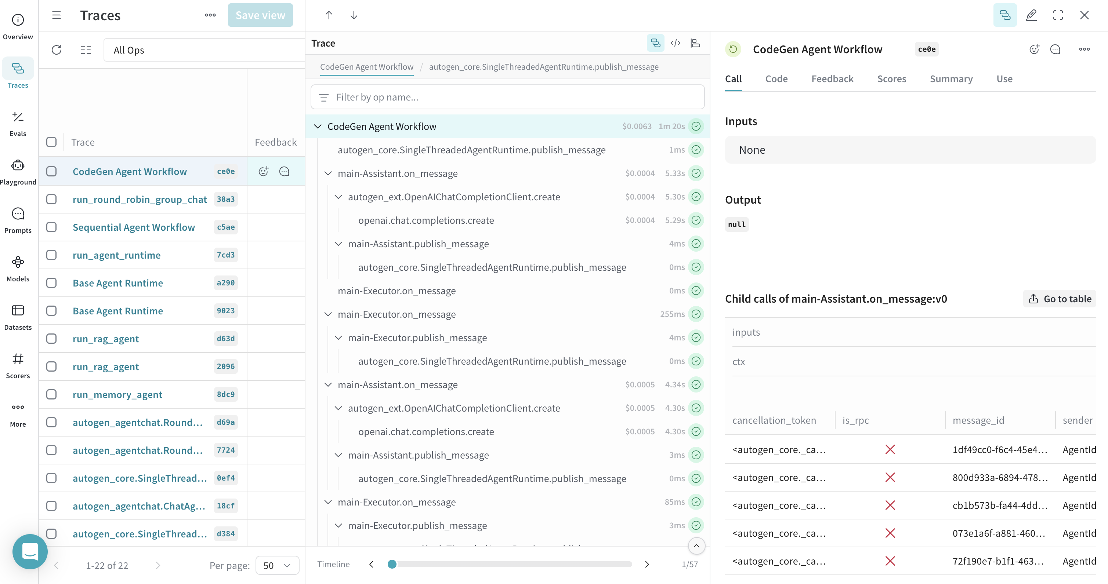Add emoji reaction in call header

1034,50
